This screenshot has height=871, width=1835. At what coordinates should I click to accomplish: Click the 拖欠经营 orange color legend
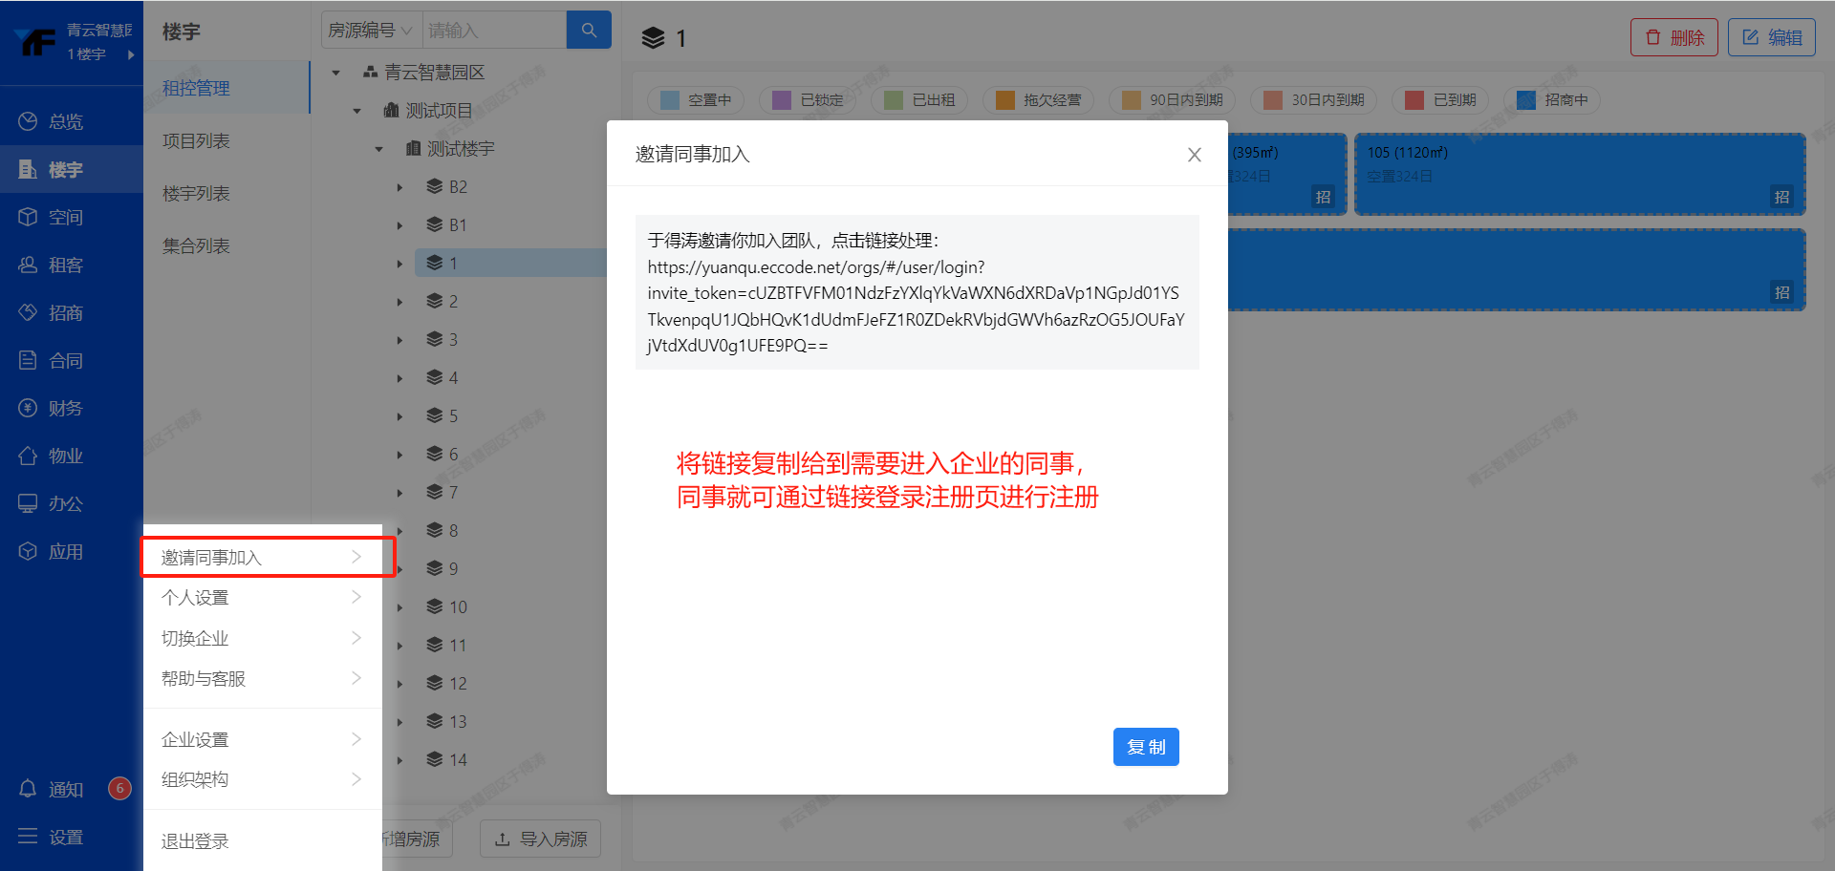(x=1005, y=100)
